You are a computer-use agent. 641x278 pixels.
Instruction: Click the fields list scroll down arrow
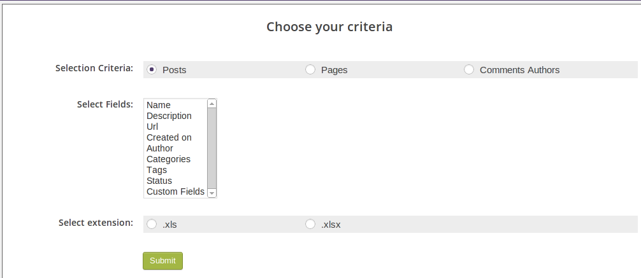[212, 193]
